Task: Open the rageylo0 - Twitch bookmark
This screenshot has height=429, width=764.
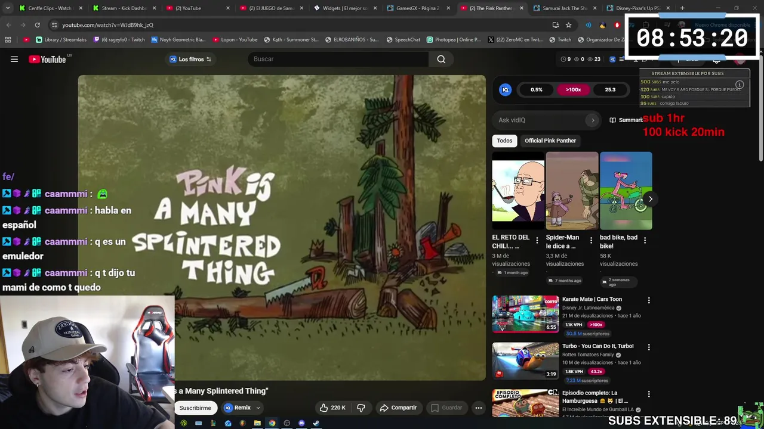Action: [118, 39]
